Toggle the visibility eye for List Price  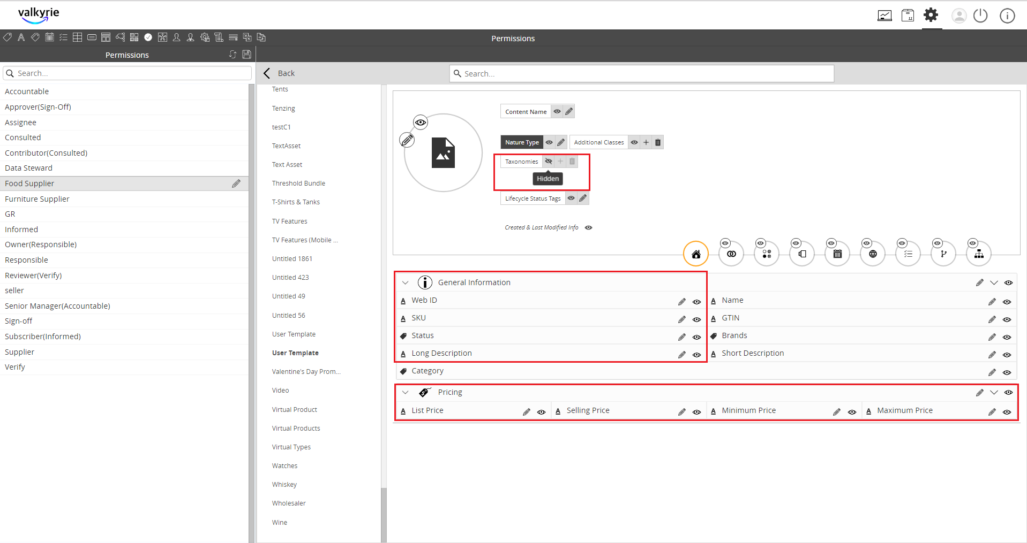tap(542, 412)
